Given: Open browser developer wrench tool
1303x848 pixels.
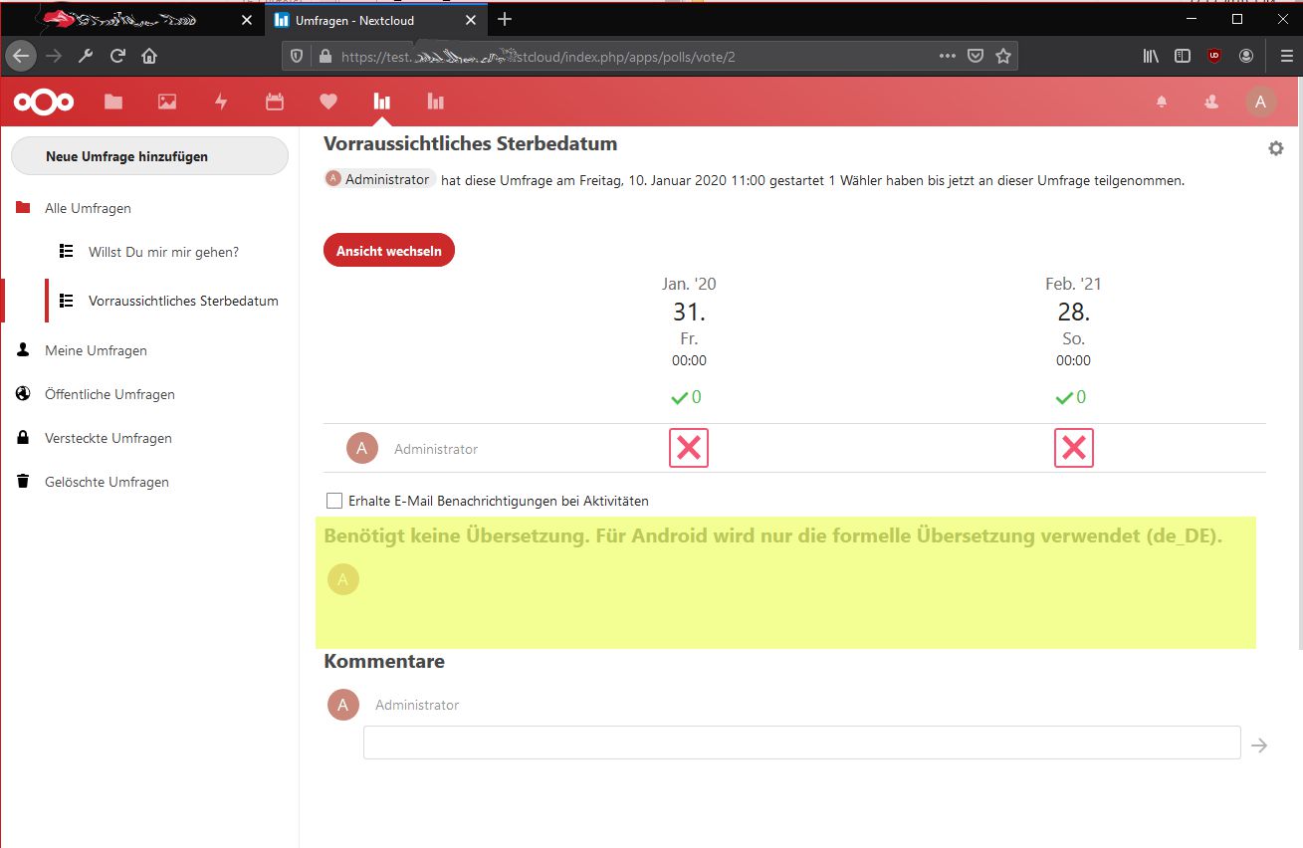Looking at the screenshot, I should click(x=86, y=56).
